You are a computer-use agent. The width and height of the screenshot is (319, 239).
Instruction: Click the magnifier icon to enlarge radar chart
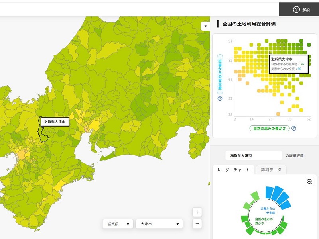coord(309,182)
